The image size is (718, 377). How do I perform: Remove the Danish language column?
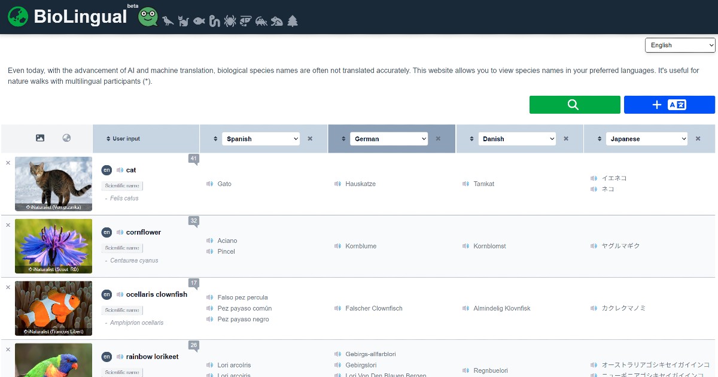566,139
